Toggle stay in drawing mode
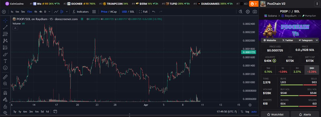The width and height of the screenshot is (321, 117). pyautogui.click(x=5, y=100)
